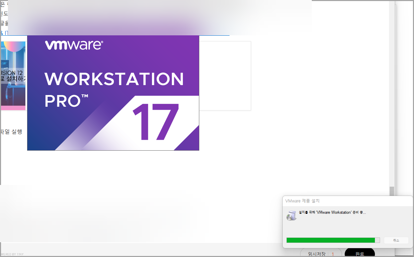Click the page vertical scrollbar thumb
The image size is (414, 257).
tap(392, 191)
